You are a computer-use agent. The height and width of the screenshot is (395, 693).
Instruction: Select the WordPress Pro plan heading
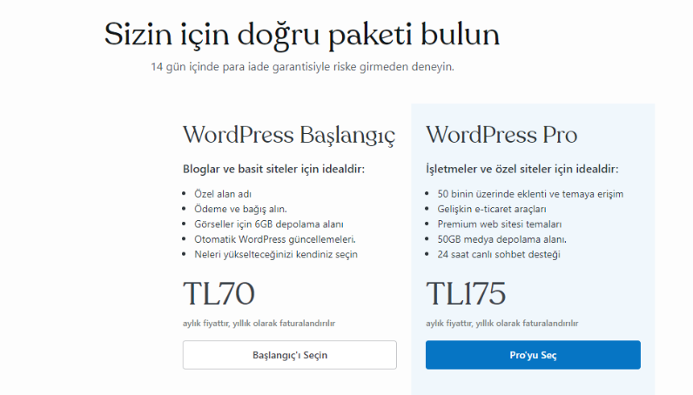point(501,135)
